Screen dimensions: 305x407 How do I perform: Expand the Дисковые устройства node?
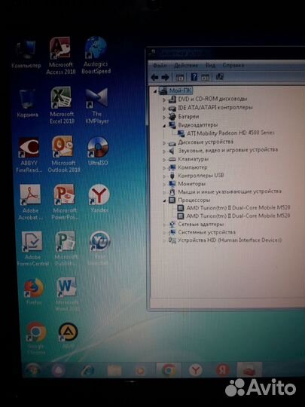164,142
